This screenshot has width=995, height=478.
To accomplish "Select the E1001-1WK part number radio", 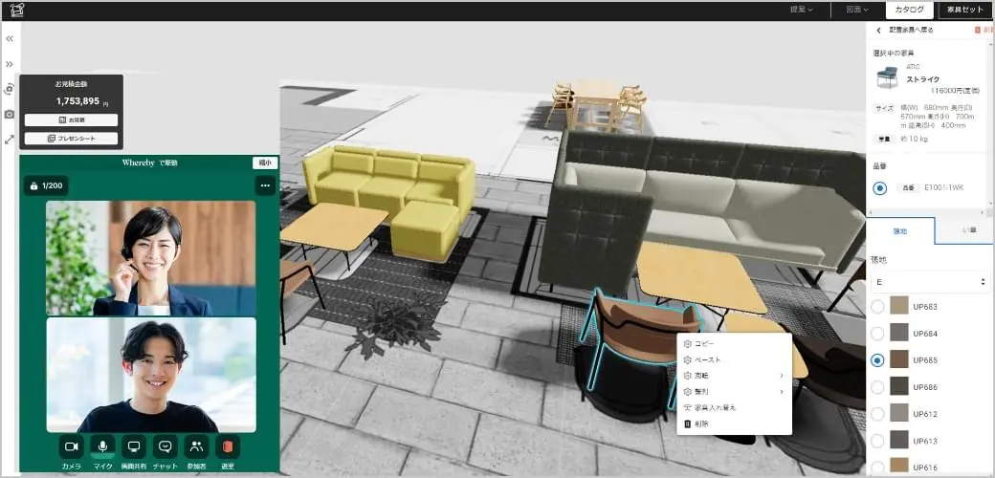I will tap(879, 187).
